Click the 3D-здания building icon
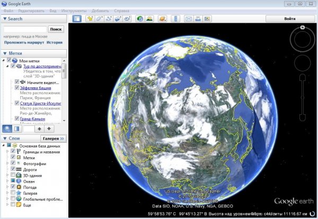This screenshot has height=219, width=318. tap(19, 175)
